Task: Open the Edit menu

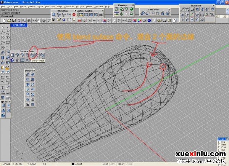Action: tap(10, 6)
